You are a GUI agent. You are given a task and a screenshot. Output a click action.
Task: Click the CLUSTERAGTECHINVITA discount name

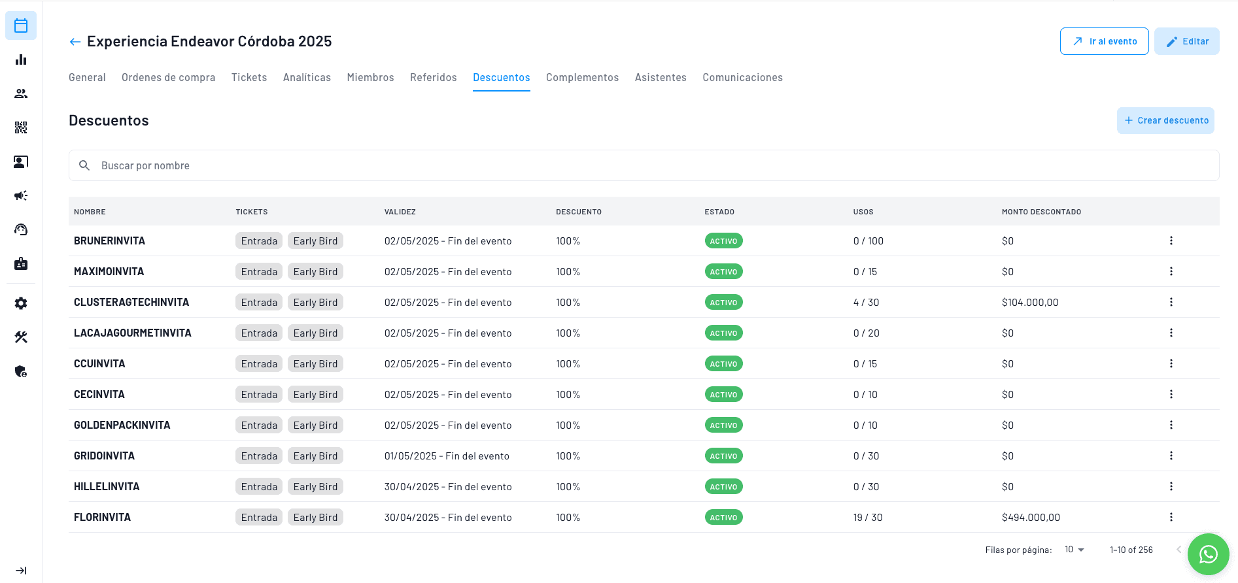(131, 302)
